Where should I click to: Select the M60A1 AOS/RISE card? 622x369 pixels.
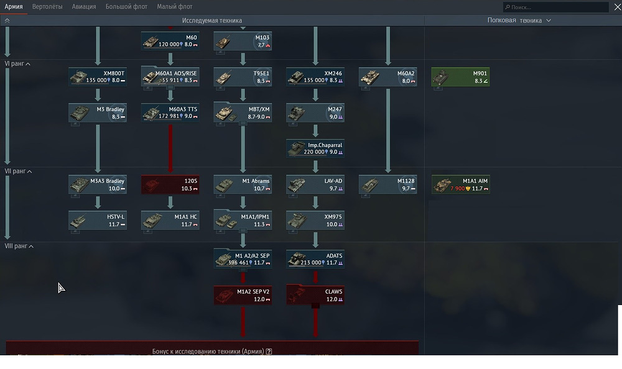(170, 77)
